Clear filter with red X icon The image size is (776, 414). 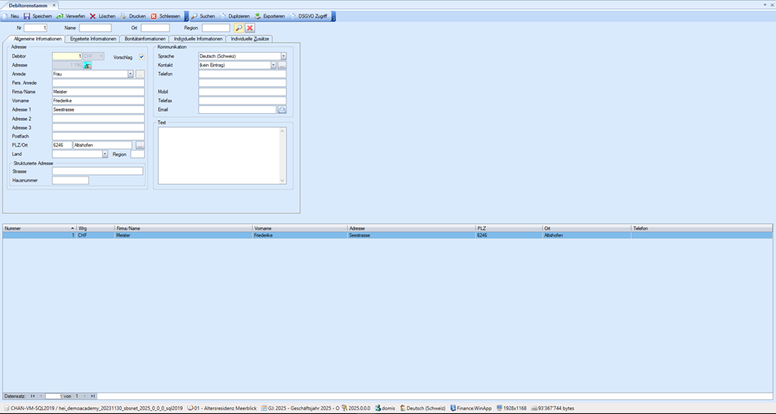250,28
